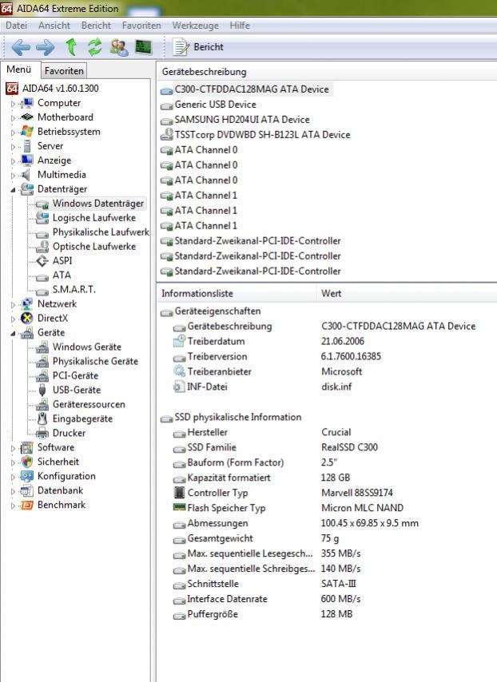
Task: Open the Bericht menu in menu bar
Action: (96, 26)
